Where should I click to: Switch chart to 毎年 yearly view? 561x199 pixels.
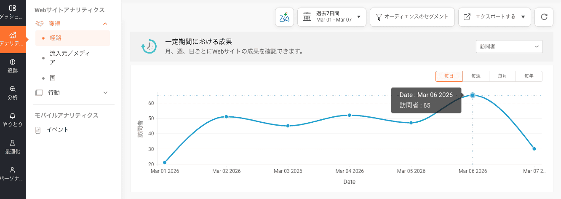pyautogui.click(x=529, y=76)
